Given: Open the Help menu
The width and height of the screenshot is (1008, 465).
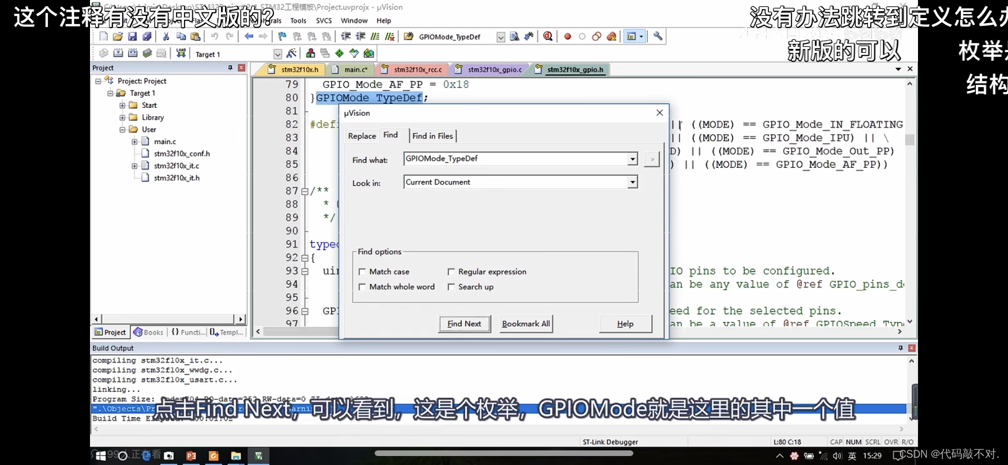Looking at the screenshot, I should point(384,21).
